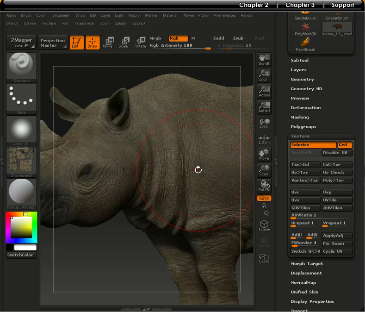365x312 pixels.
Task: Click the AAHalf view icon
Action: click(264, 107)
